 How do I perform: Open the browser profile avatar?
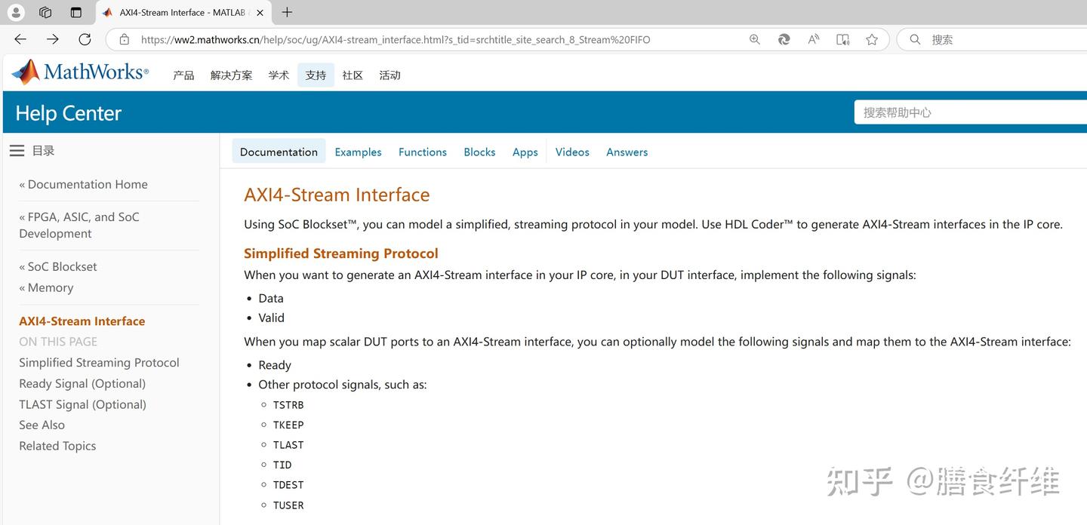[x=15, y=12]
